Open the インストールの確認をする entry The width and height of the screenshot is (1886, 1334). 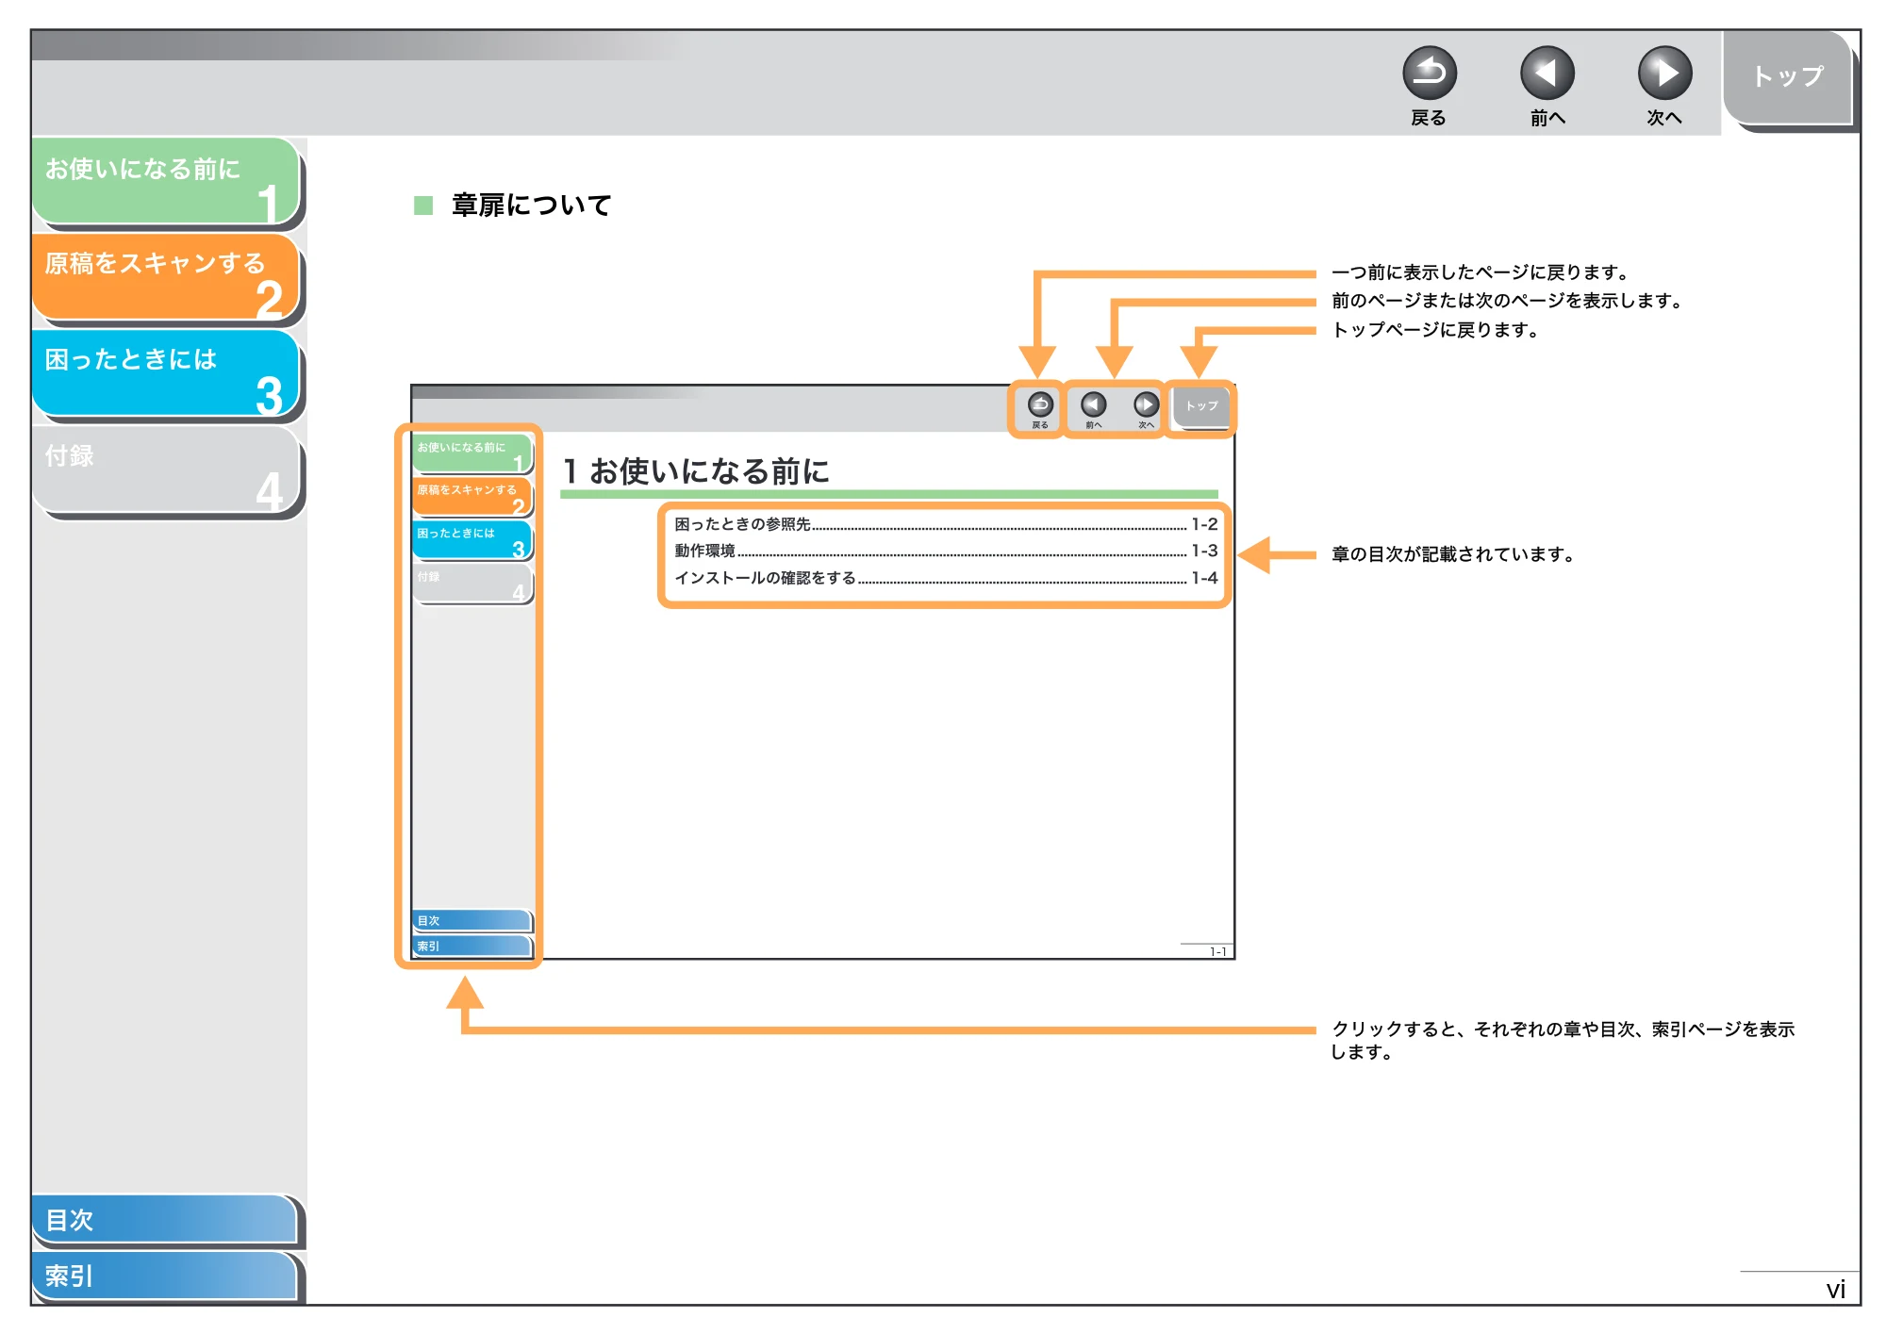tap(945, 578)
